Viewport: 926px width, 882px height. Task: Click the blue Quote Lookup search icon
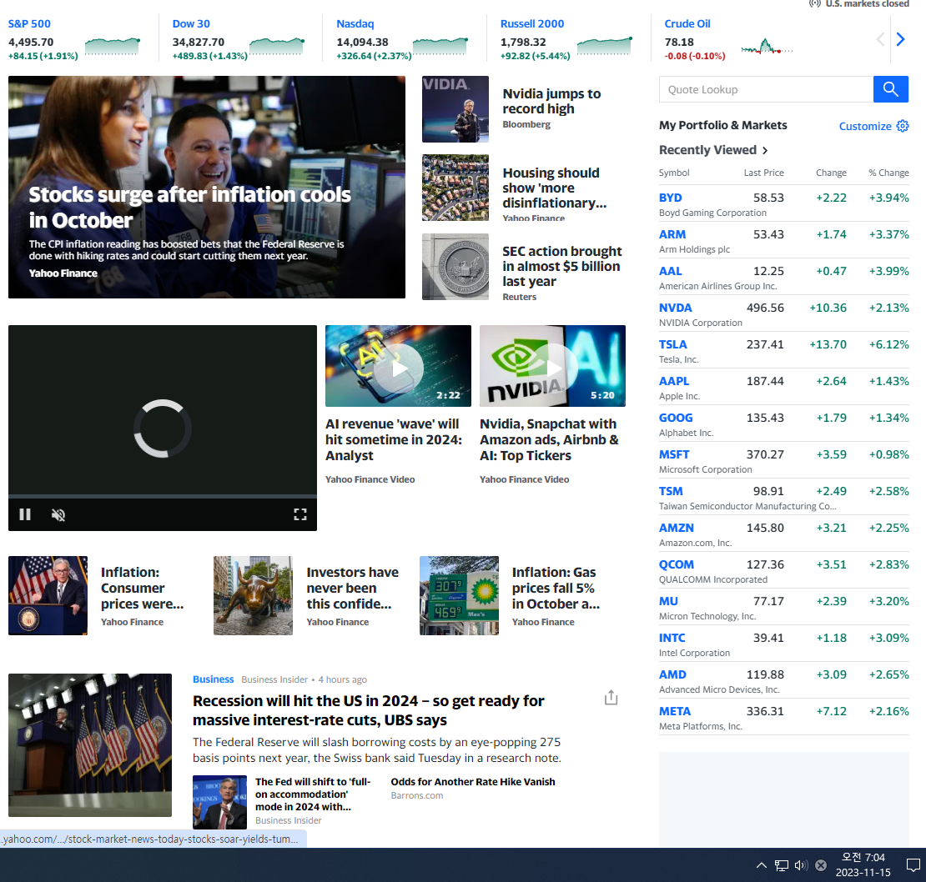tap(890, 90)
